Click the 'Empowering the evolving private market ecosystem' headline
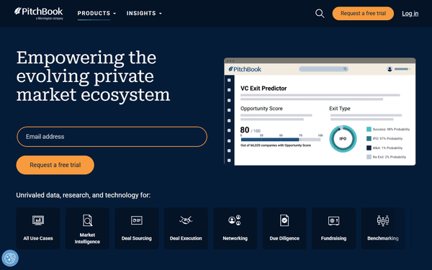The height and width of the screenshot is (270, 432). pyautogui.click(x=93, y=76)
